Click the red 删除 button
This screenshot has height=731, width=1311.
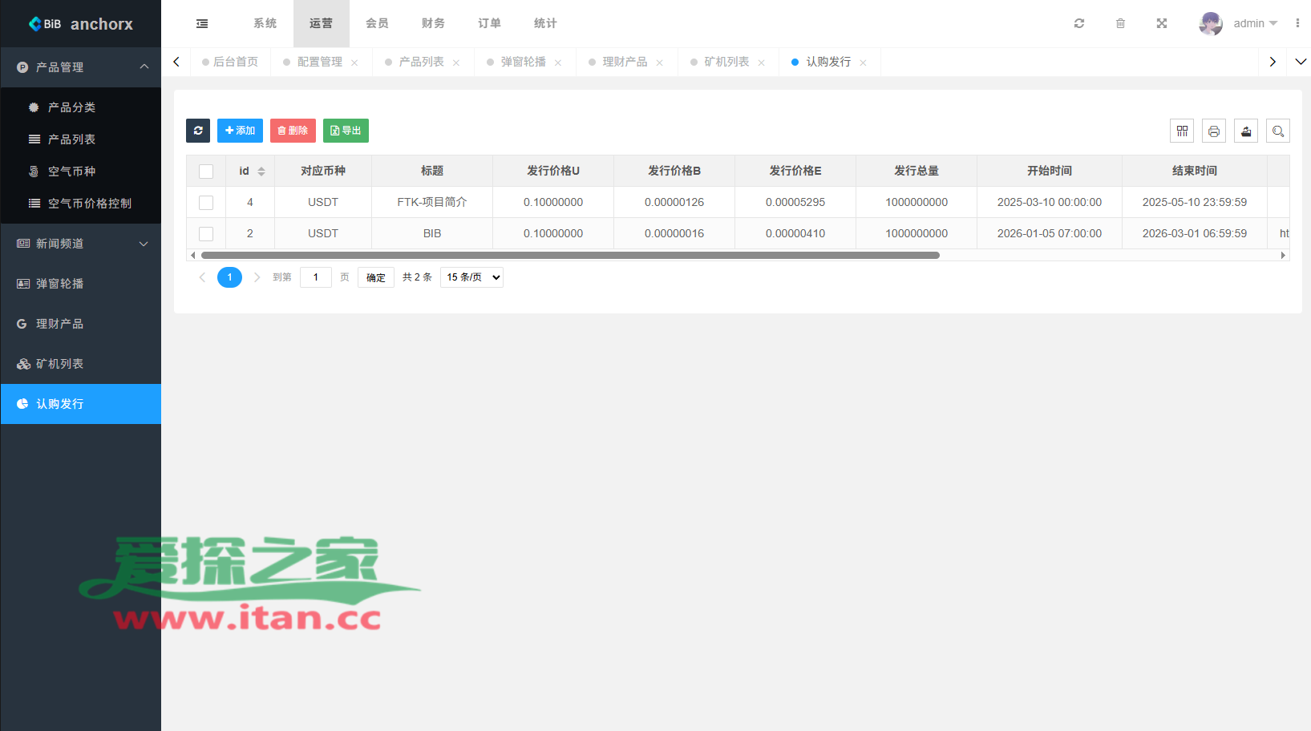coord(293,131)
